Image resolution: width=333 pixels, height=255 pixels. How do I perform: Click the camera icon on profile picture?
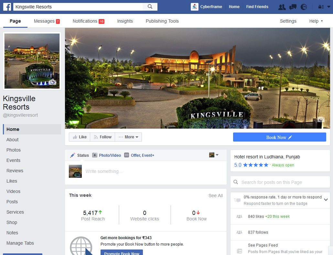(52, 82)
